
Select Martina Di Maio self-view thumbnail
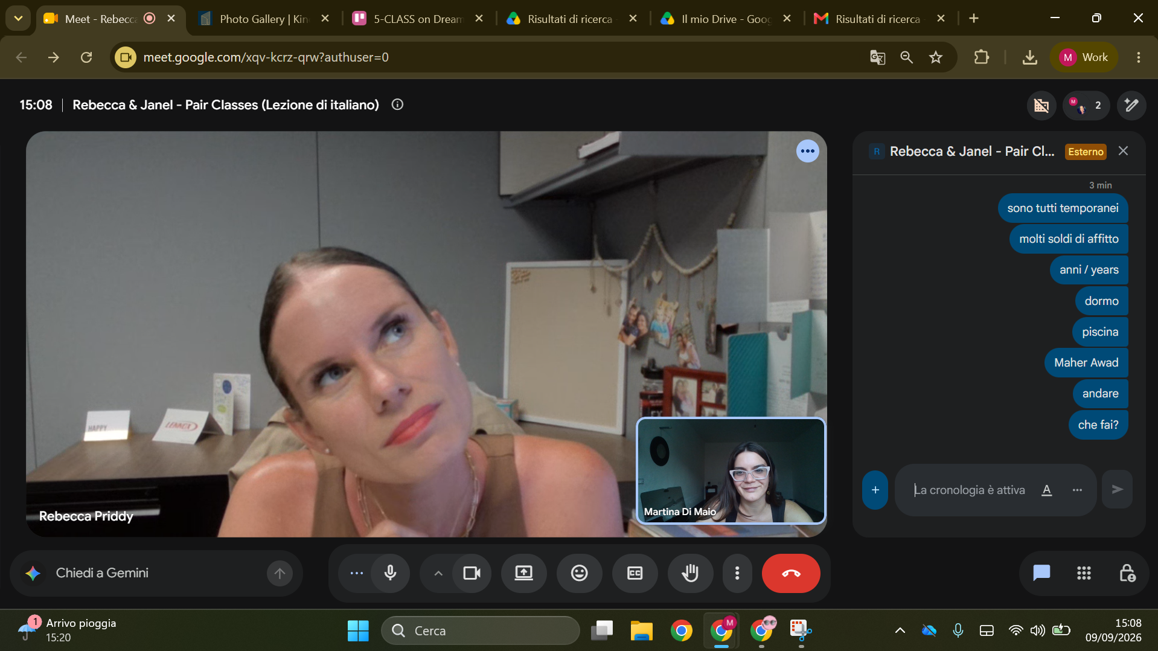click(x=731, y=470)
